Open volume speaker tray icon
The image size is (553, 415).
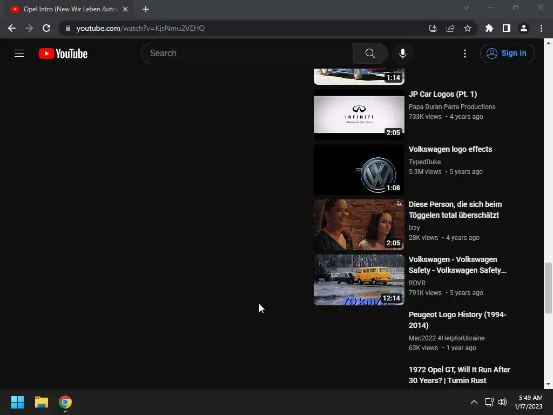(x=502, y=402)
